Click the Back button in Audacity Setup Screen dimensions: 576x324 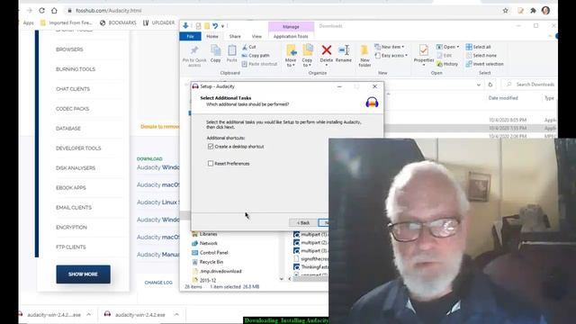303,222
